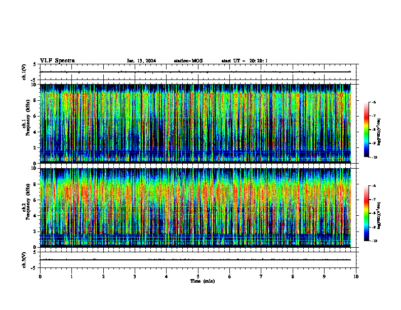
Task: Select the "Jan. 13, 2024" date text
Action: pos(141,61)
